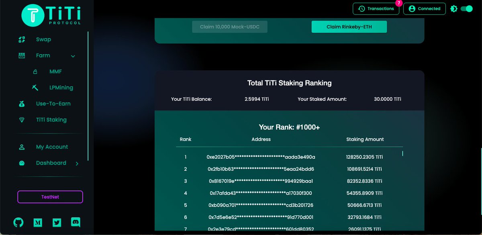This screenshot has width=482, height=235.
Task: Click the Farm sidebar icon
Action: (x=22, y=55)
